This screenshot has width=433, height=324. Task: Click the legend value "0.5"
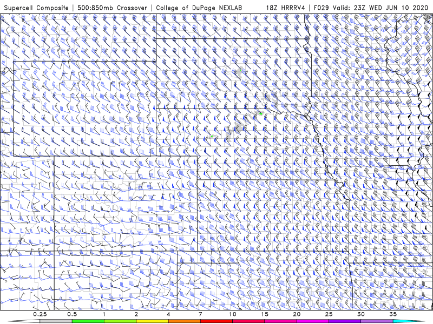click(72, 314)
